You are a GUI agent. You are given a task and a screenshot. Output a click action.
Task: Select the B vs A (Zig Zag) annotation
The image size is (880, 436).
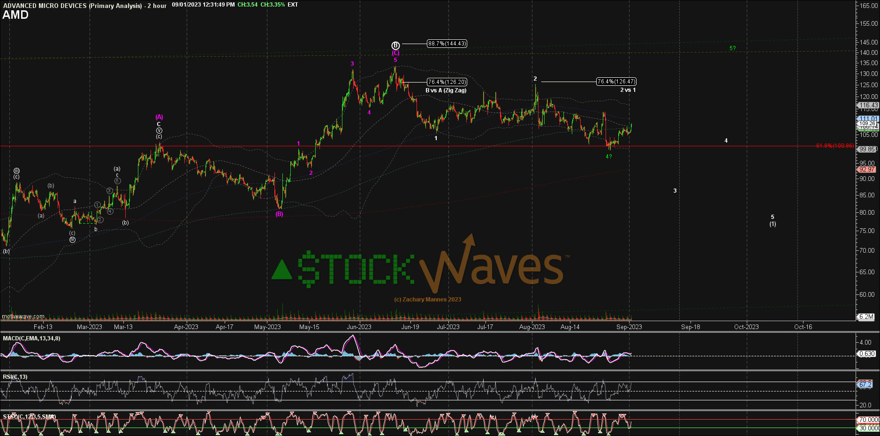coord(446,90)
